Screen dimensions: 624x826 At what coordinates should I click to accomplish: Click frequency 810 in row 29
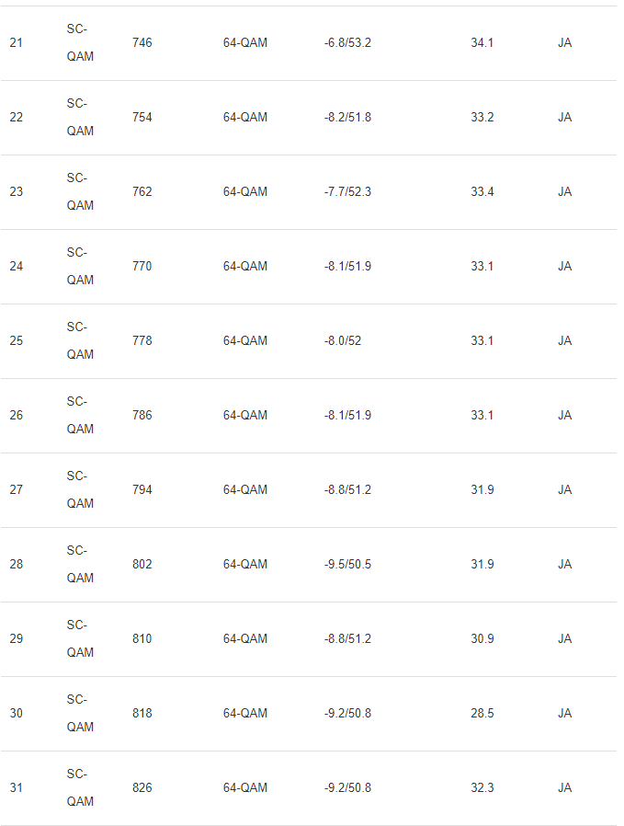click(142, 639)
